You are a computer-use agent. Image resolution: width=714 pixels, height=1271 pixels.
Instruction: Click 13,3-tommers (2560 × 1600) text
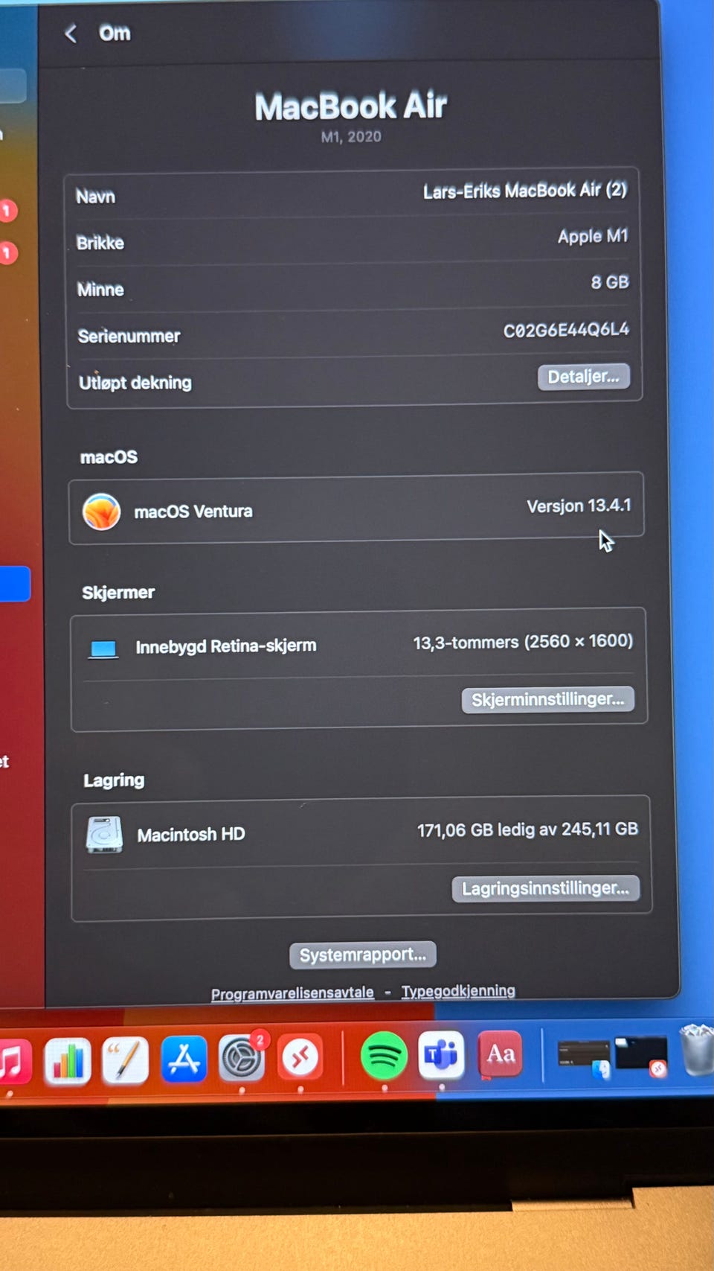(x=523, y=642)
